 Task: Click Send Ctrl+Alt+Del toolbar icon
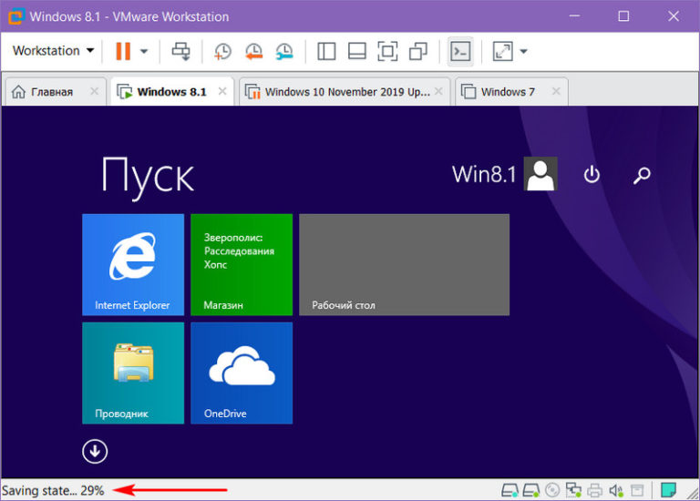point(181,51)
